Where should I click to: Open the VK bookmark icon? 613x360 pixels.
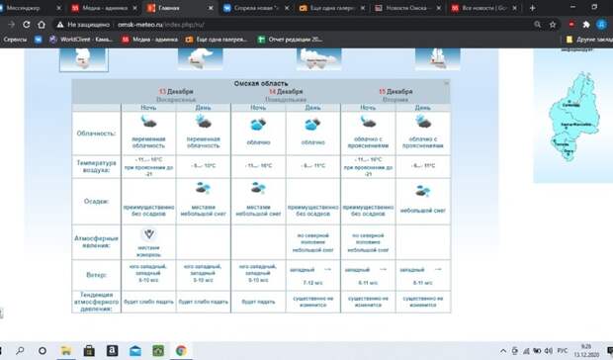pyautogui.click(x=38, y=40)
